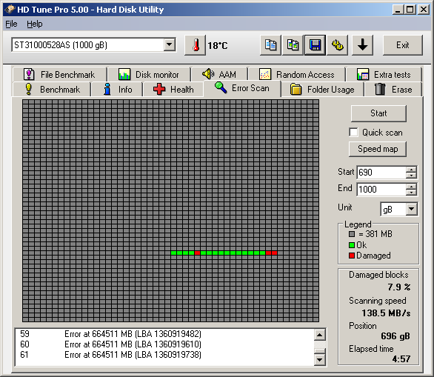Click the Exit button

(x=402, y=45)
